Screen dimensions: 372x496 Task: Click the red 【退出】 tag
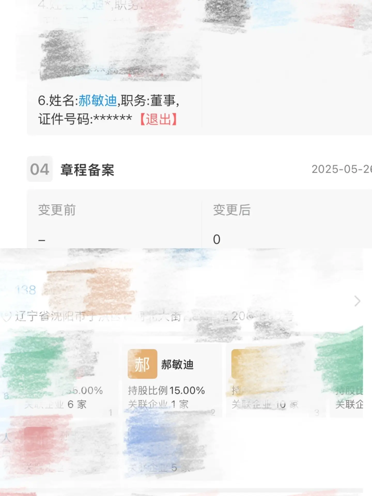158,119
